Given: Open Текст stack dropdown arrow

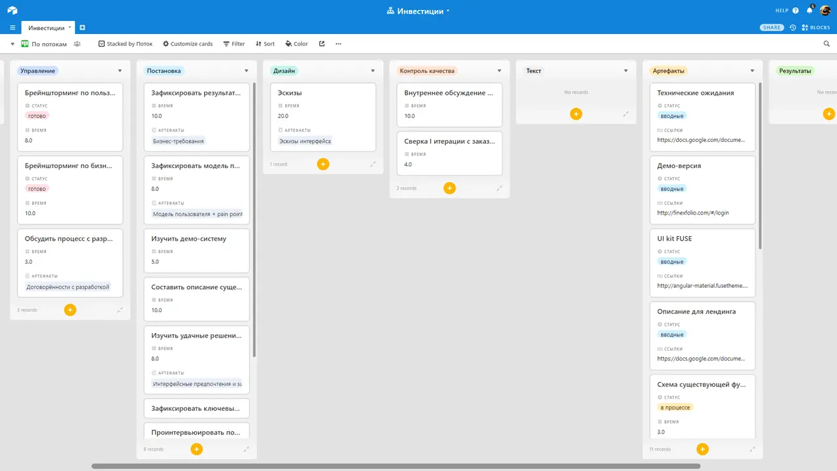Looking at the screenshot, I should pyautogui.click(x=626, y=71).
